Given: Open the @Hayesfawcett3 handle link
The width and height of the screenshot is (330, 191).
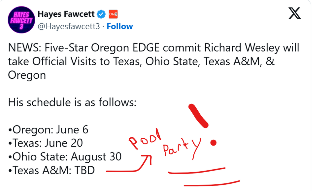Looking at the screenshot, I should coord(69,26).
